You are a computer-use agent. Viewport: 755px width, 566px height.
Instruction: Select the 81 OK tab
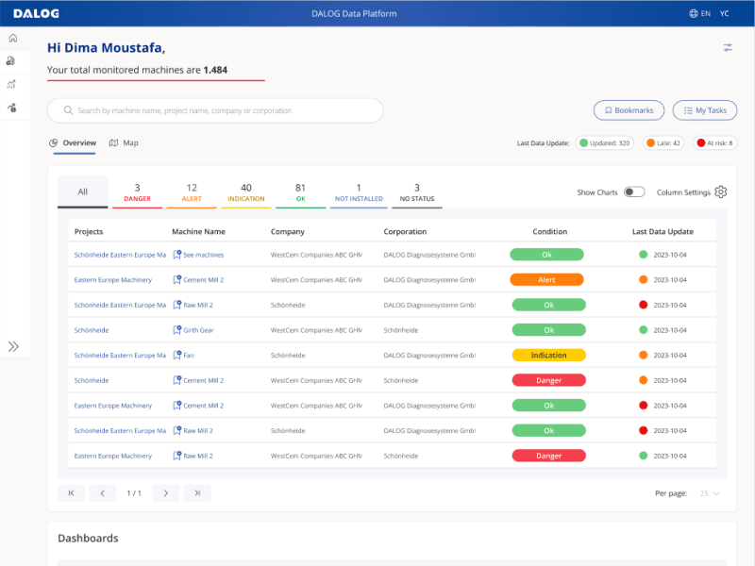[300, 192]
